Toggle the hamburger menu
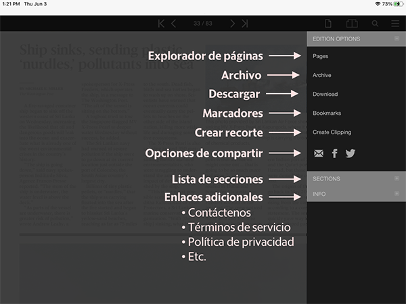 (x=395, y=24)
